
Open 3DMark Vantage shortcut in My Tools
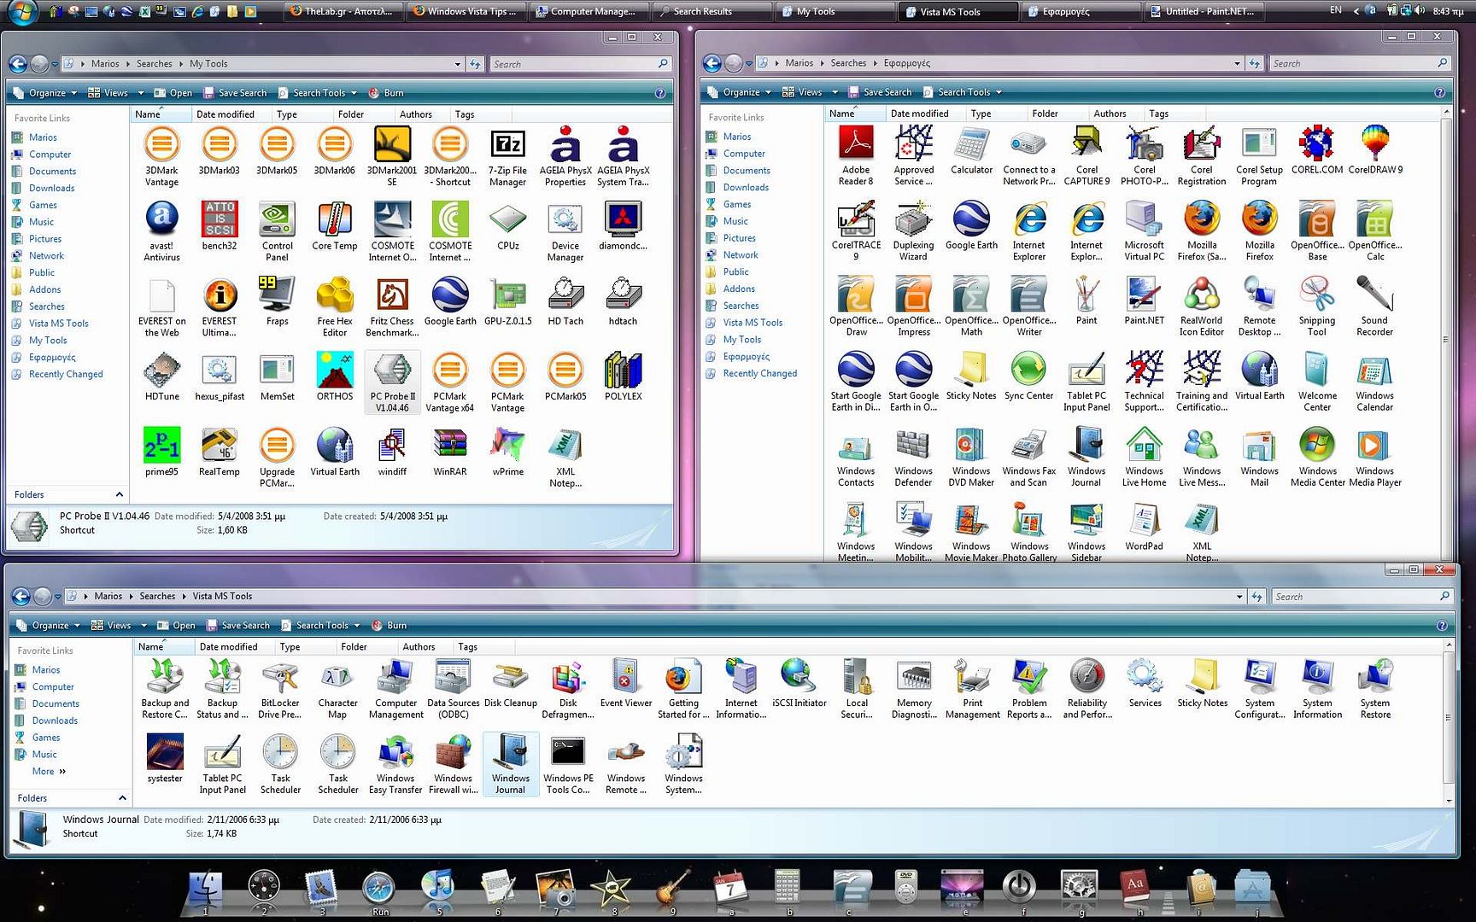coord(161,157)
